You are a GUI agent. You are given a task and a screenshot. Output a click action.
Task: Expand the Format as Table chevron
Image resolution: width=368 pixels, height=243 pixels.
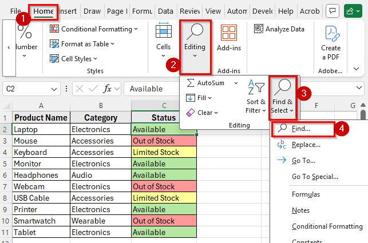[x=112, y=44]
